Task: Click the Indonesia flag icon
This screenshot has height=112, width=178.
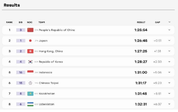Action: point(30,72)
